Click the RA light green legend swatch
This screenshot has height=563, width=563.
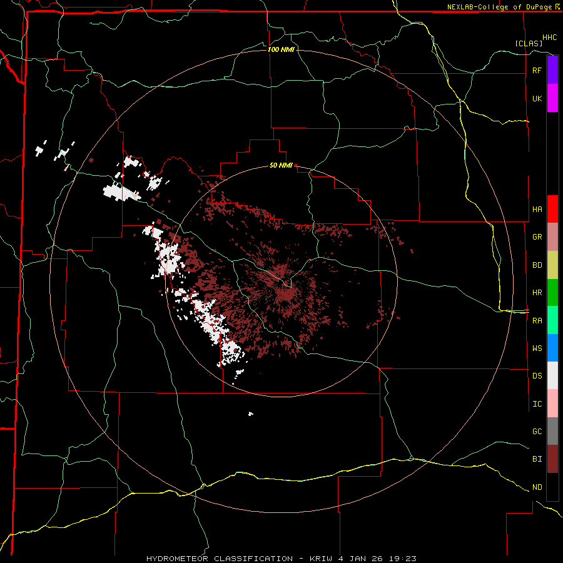click(552, 320)
